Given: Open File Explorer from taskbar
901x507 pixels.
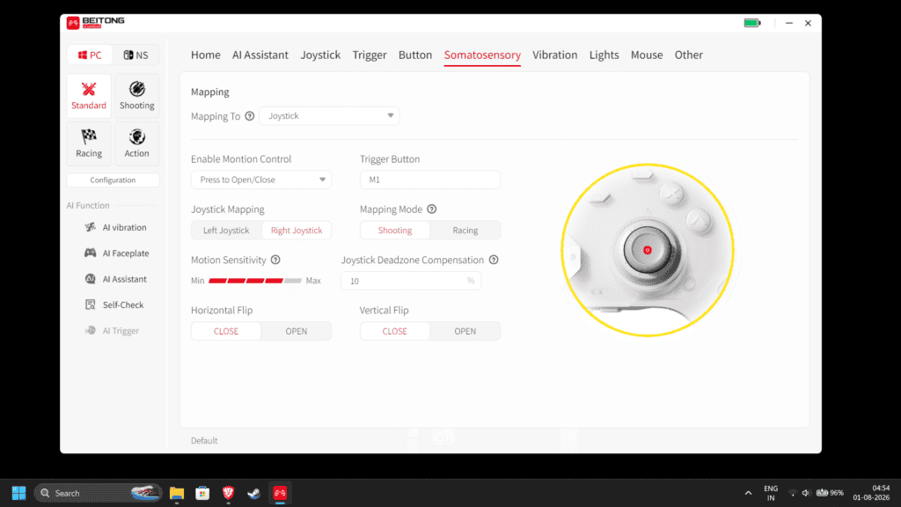Looking at the screenshot, I should tap(176, 493).
